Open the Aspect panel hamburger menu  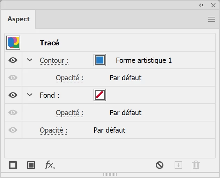211,19
